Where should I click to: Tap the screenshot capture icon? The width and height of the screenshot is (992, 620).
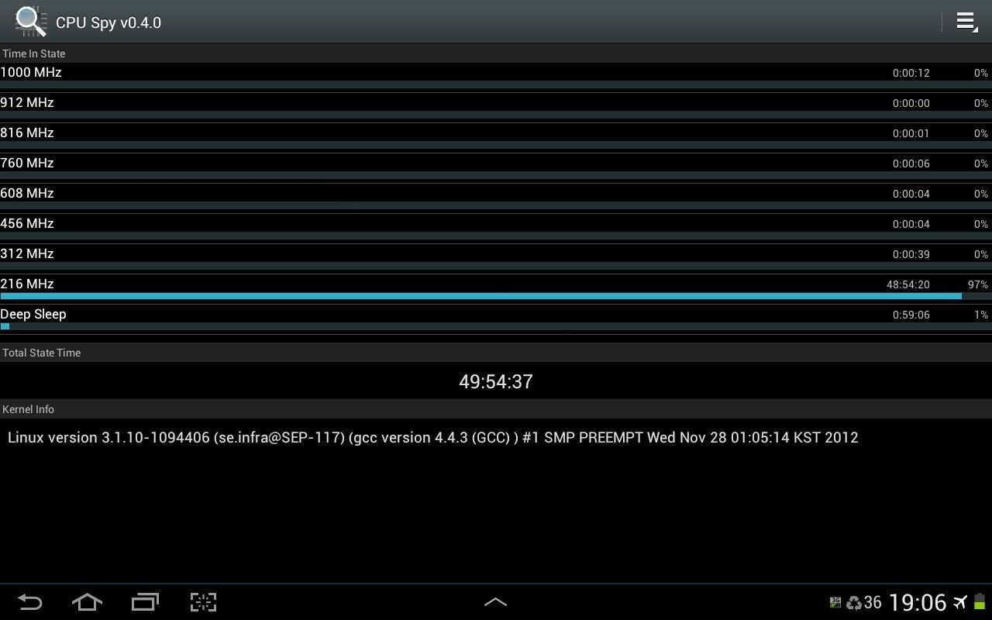[x=203, y=602]
